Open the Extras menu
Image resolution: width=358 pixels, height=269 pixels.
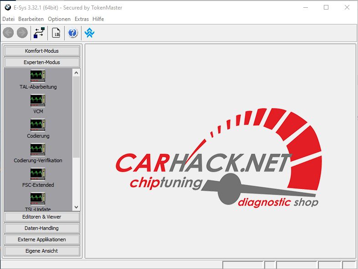[82, 19]
